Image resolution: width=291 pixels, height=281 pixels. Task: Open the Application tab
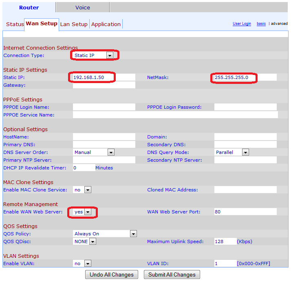pyautogui.click(x=106, y=24)
